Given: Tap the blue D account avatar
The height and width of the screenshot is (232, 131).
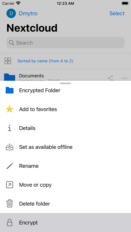Looking at the screenshot, I should tap(11, 13).
